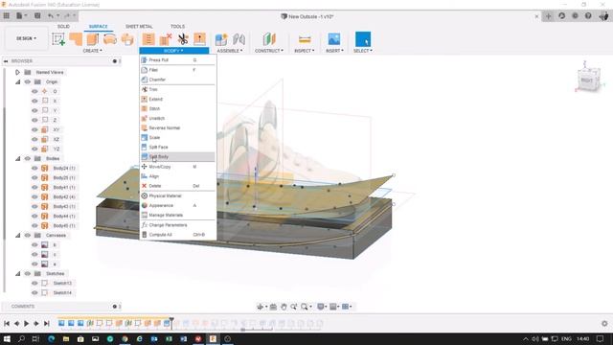Toggle visibility of Body42

click(x=34, y=196)
